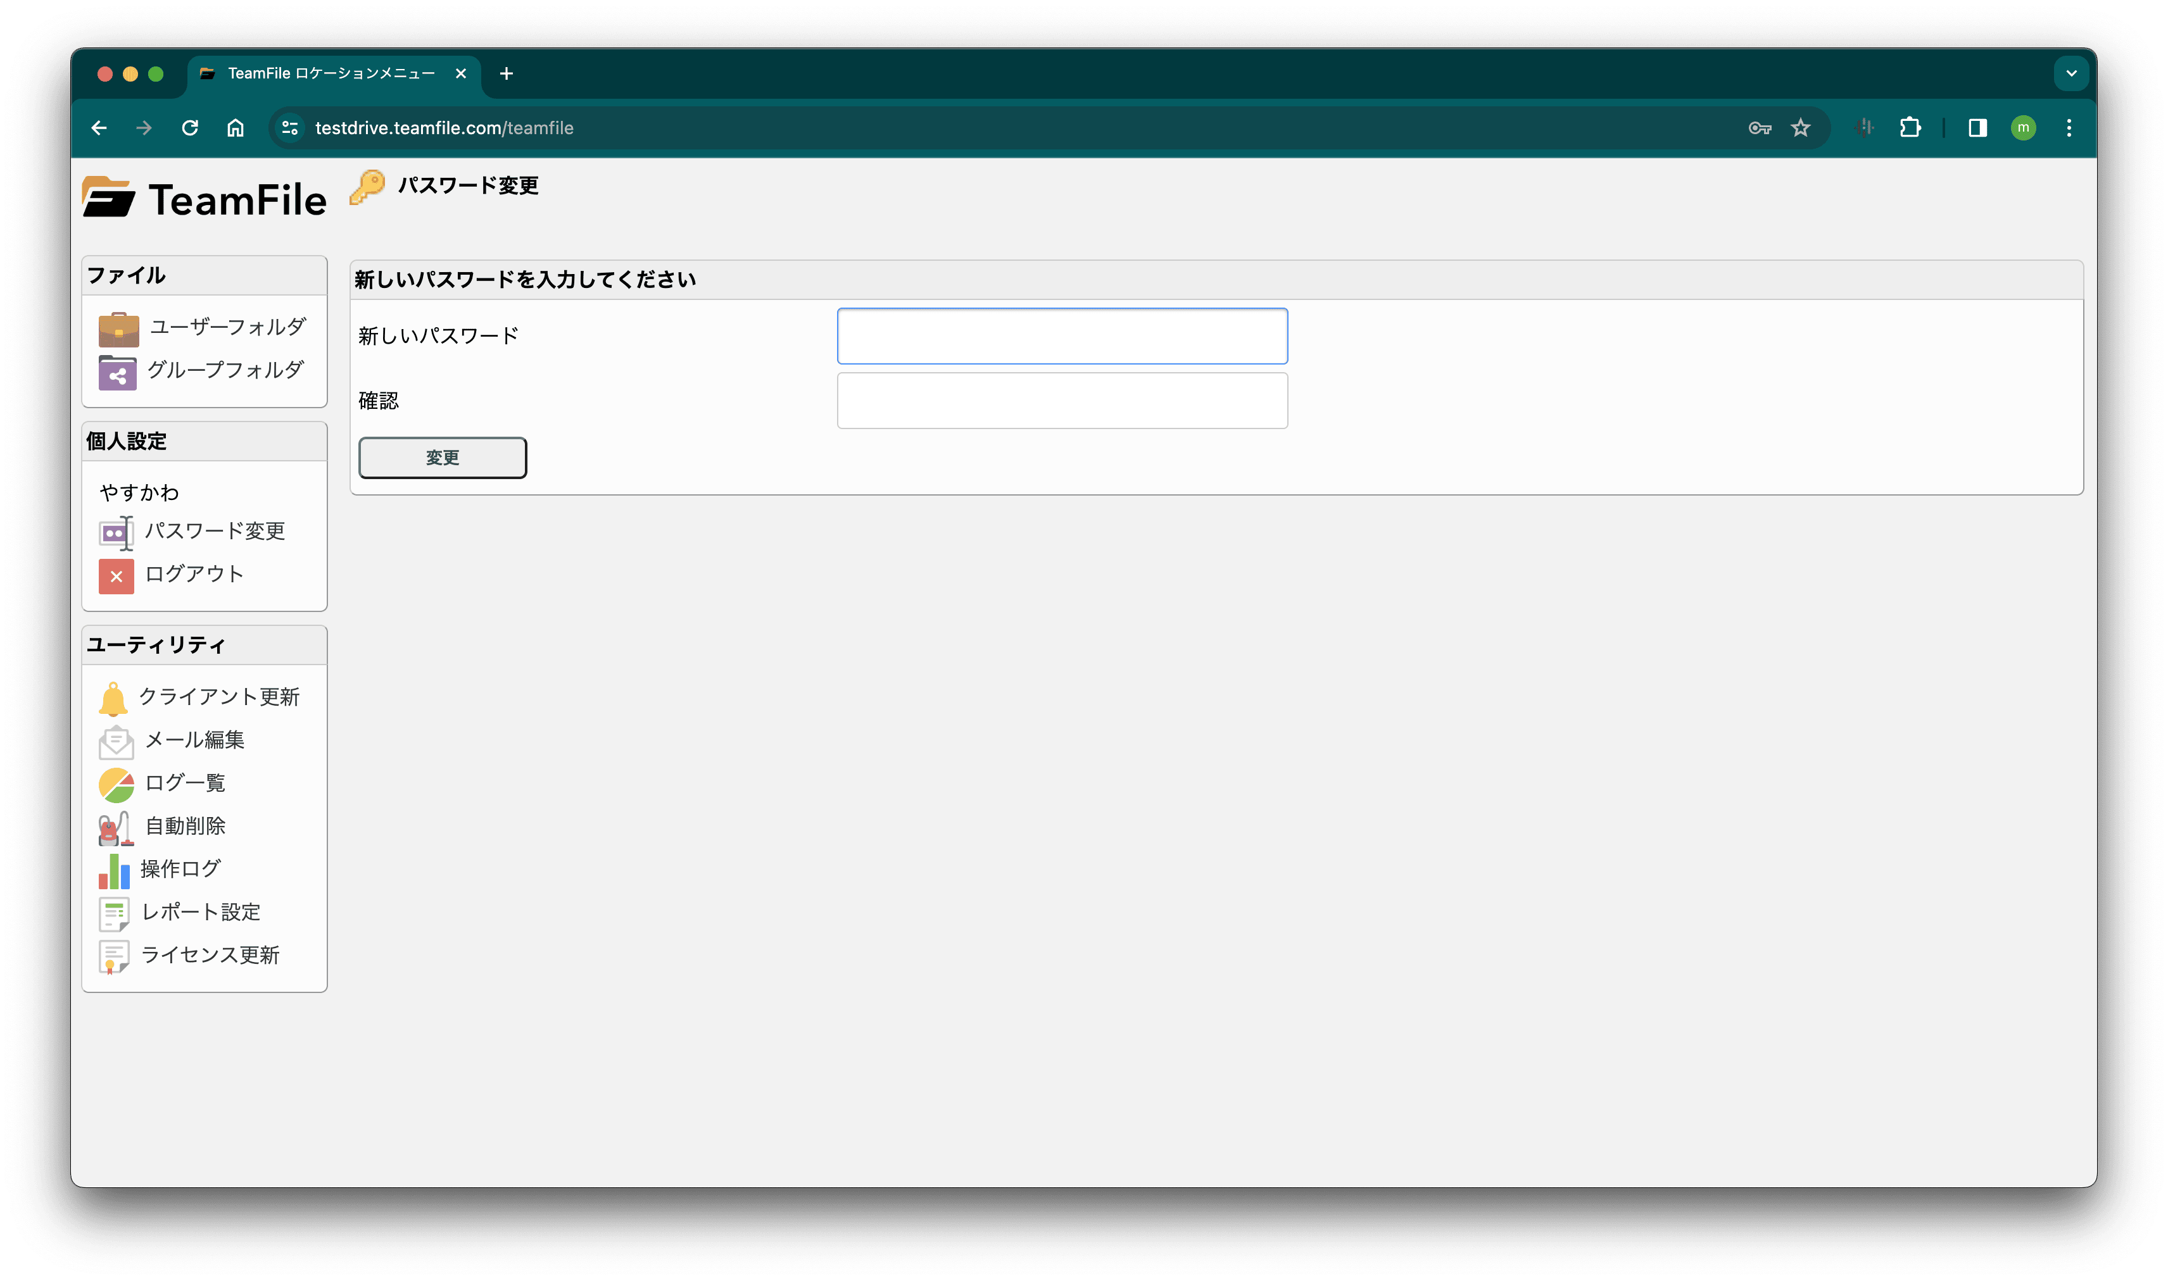Screen dimensions: 2168x1281
Task: Click the log list pie chart icon
Action: tap(116, 785)
